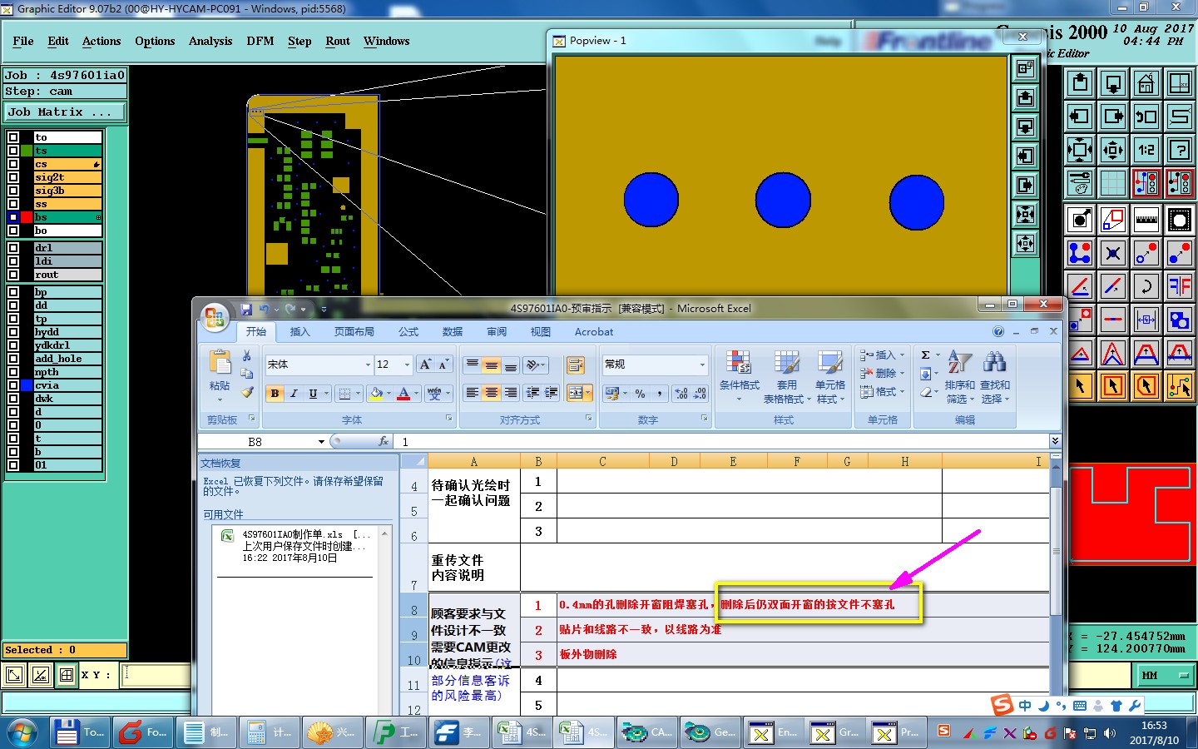Click the Format Painter brush icon

[247, 392]
